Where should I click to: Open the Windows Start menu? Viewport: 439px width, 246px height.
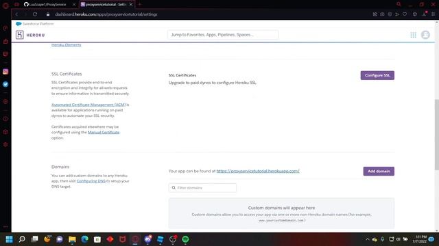pos(9,239)
